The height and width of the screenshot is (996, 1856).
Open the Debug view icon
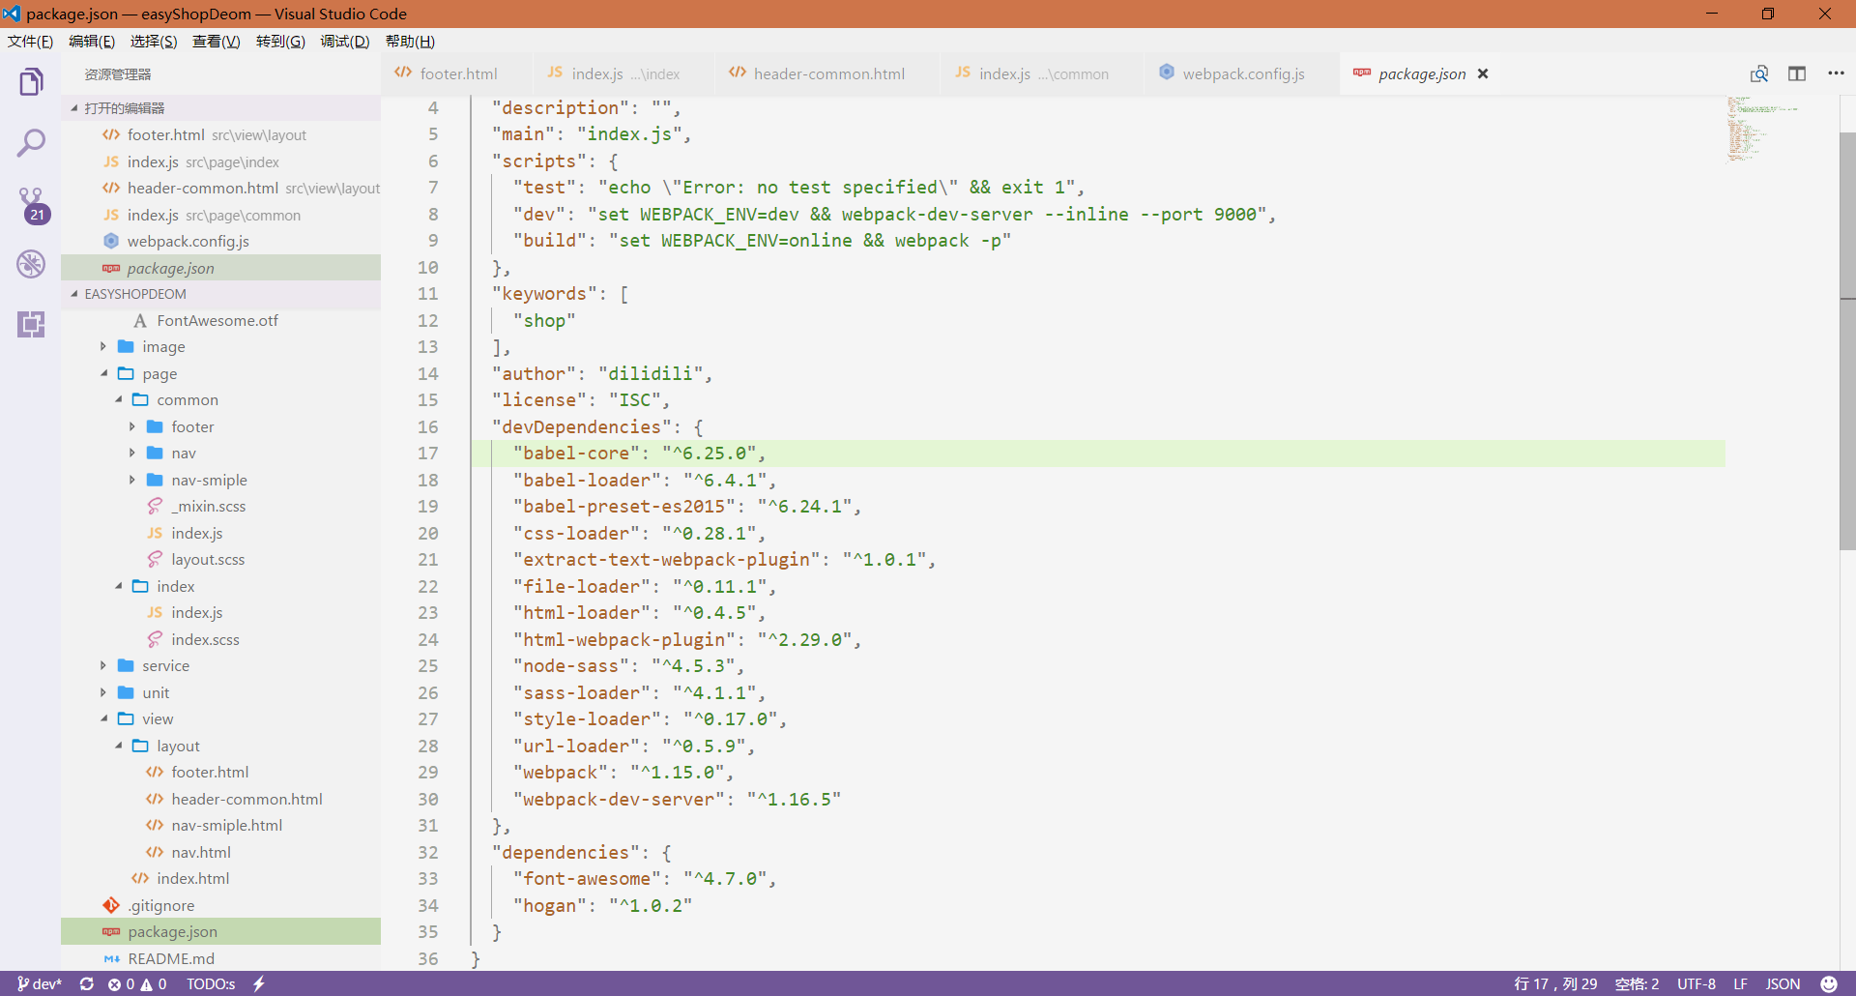31,264
